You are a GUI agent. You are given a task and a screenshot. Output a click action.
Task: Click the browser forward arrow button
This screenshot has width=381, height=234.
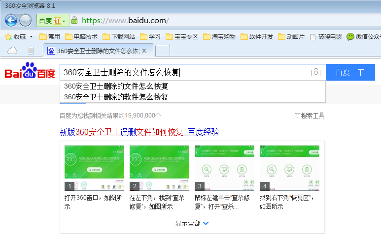[25, 20]
